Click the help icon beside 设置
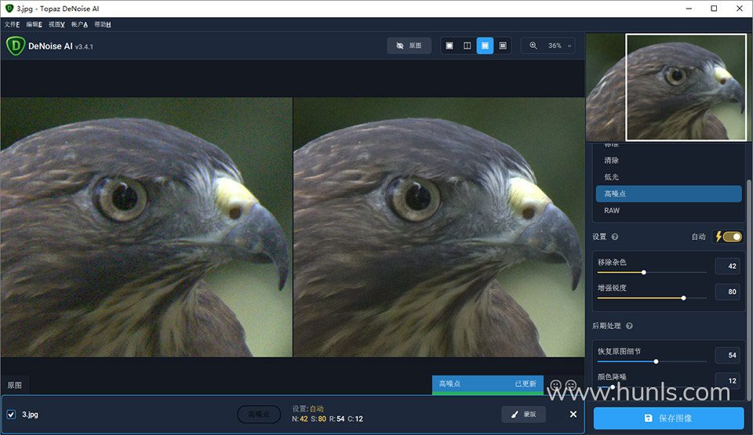The width and height of the screenshot is (753, 435). (615, 237)
